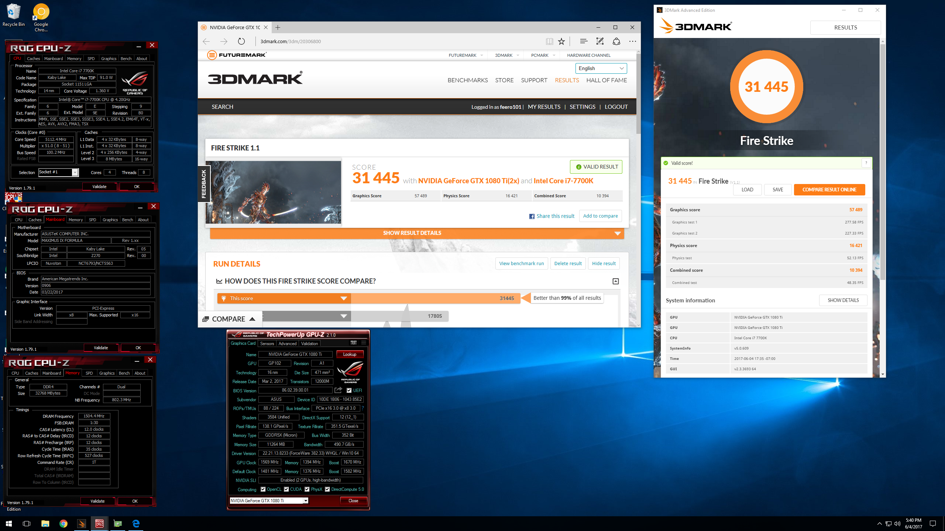Click the GPU-Z graphics card taskbar icon
Image resolution: width=945 pixels, height=531 pixels.
117,524
